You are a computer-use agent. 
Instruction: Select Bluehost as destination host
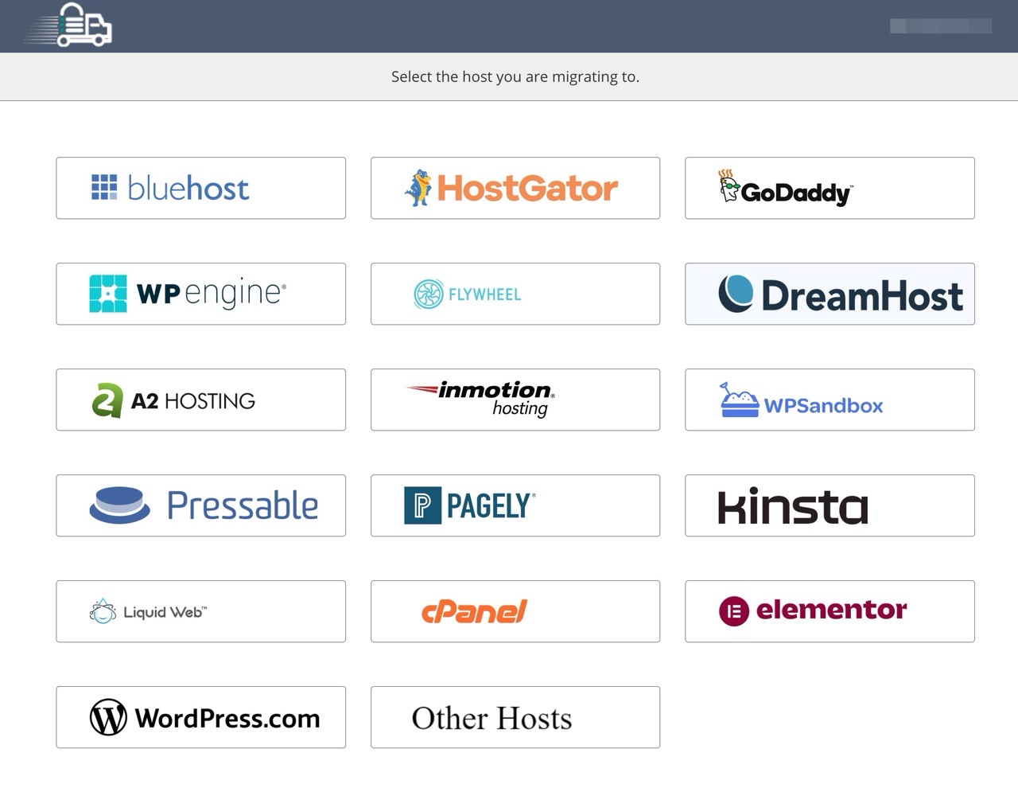[x=200, y=188]
